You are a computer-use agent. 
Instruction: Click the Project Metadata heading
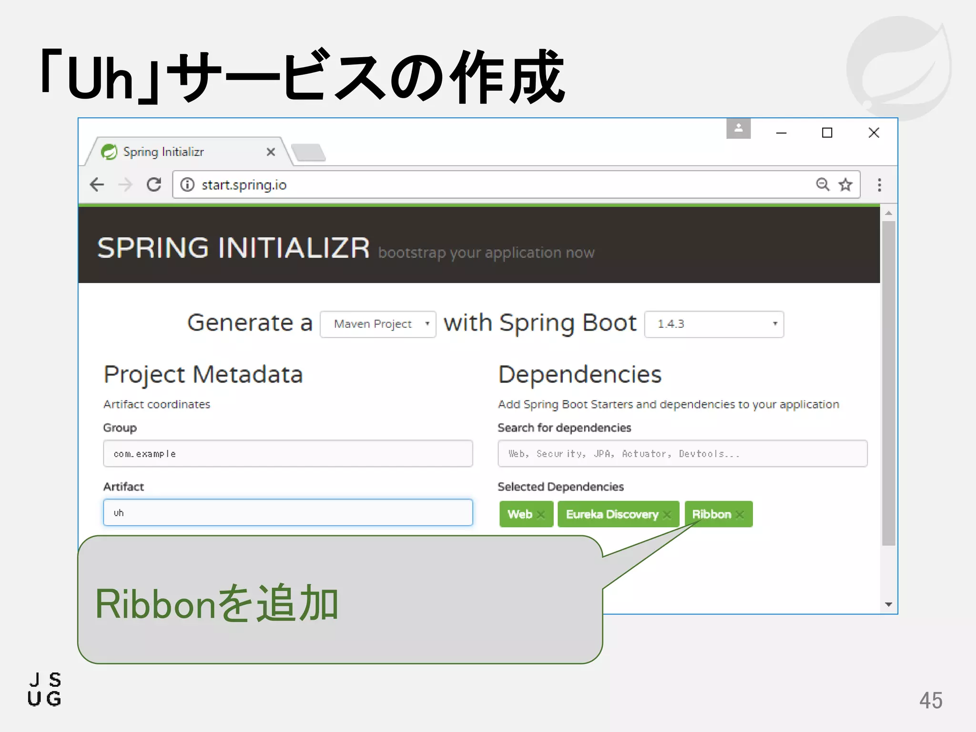203,375
